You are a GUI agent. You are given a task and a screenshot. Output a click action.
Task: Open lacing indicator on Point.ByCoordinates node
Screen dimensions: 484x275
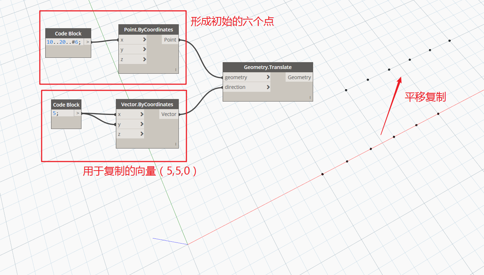pyautogui.click(x=176, y=70)
